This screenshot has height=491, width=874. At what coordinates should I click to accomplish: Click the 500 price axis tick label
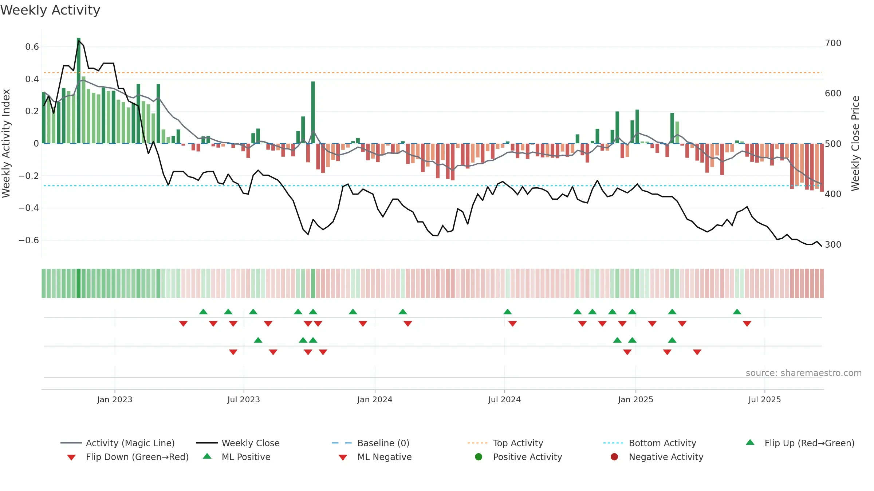click(x=833, y=144)
